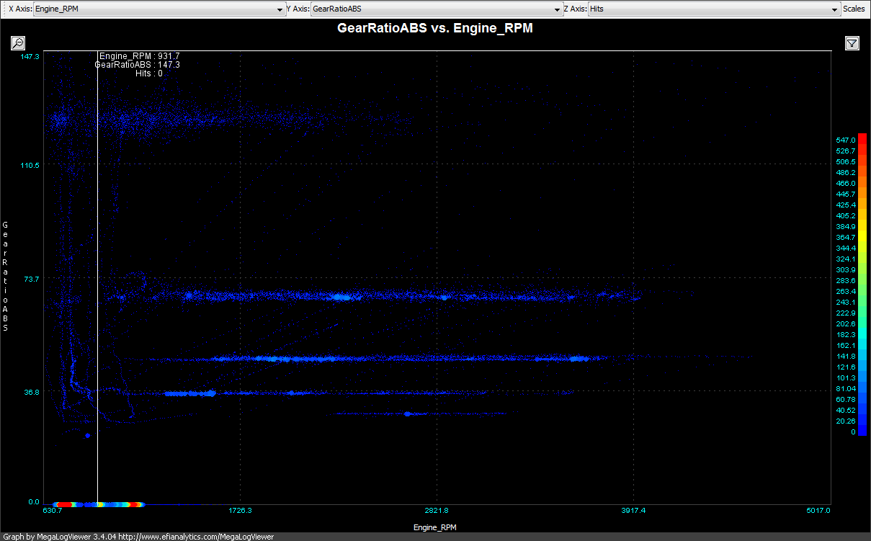Open the Z Axis Hits dropdown

pos(714,9)
